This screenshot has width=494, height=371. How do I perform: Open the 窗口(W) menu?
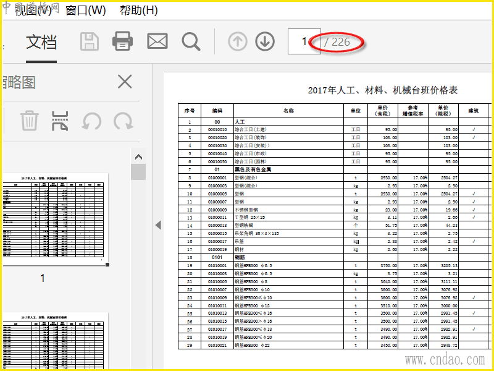coord(85,11)
